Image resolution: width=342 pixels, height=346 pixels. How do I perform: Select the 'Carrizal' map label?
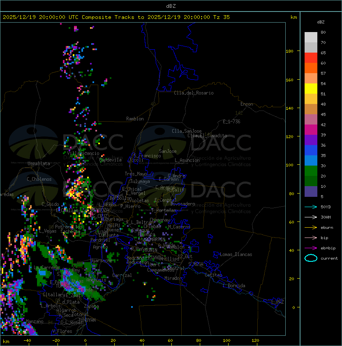122,275
